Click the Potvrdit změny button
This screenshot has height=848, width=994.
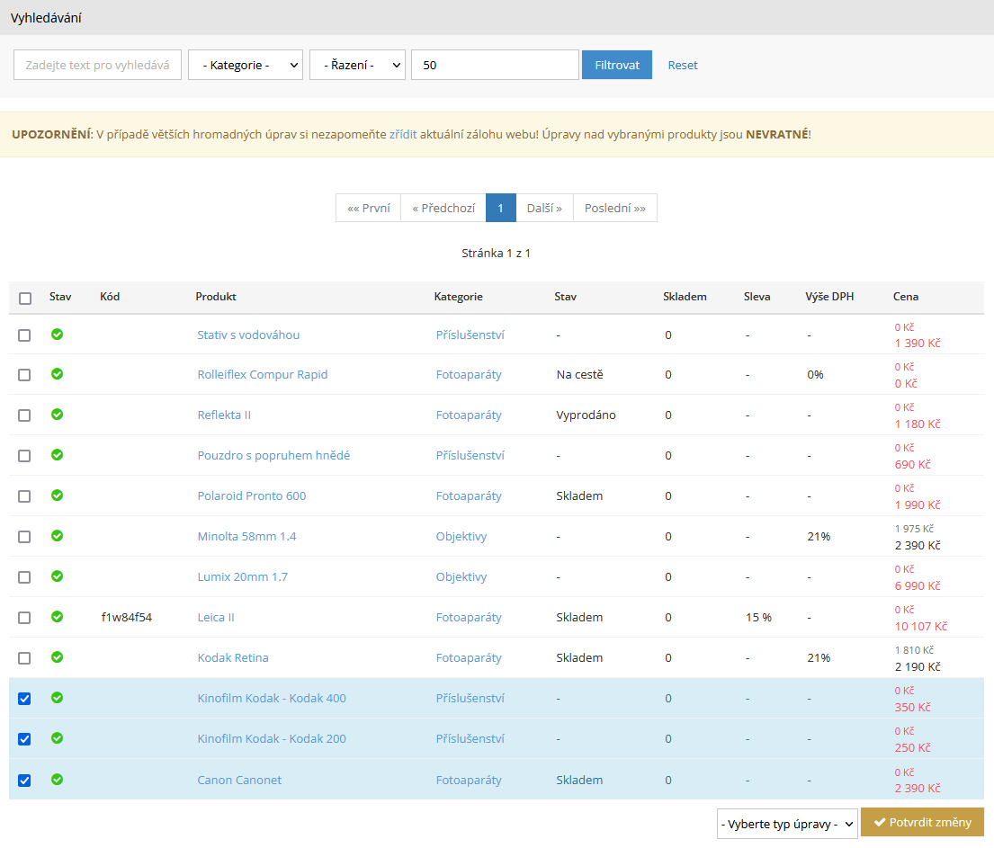922,823
